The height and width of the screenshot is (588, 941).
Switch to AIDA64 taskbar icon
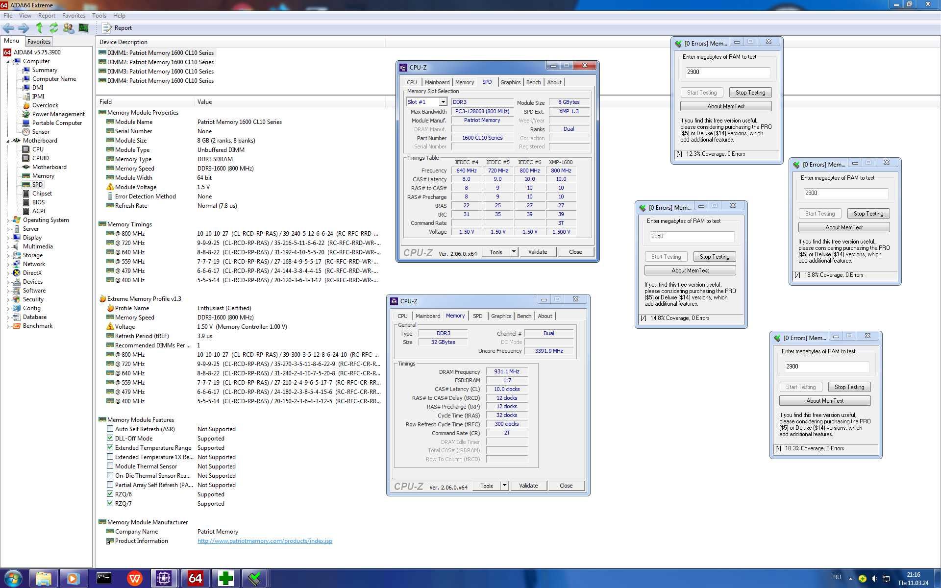tap(195, 579)
